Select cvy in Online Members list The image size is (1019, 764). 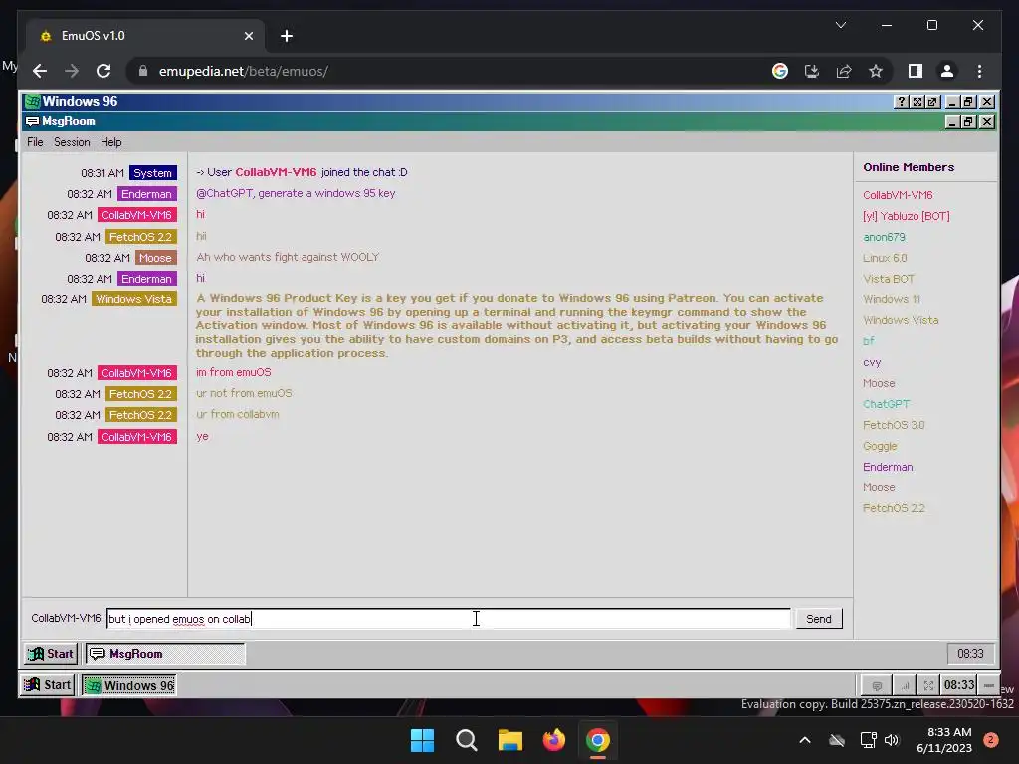872,362
